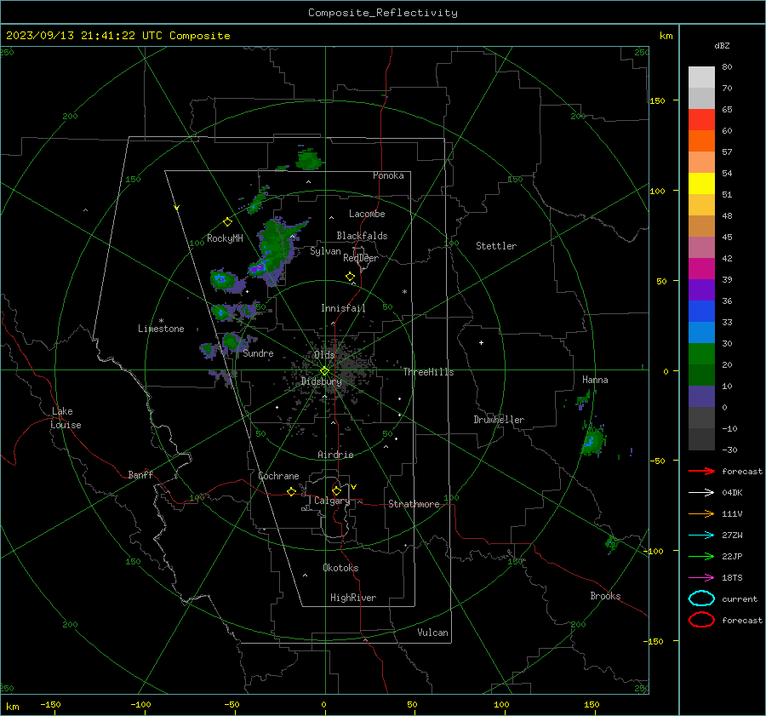Image resolution: width=766 pixels, height=716 pixels.
Task: Click the Stettler label
Action: pos(496,246)
